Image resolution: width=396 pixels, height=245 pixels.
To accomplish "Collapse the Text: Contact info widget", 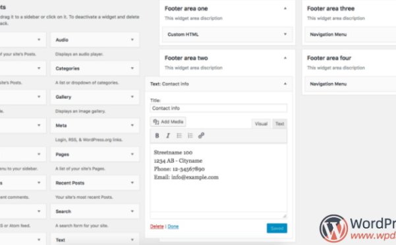I will click(285, 84).
